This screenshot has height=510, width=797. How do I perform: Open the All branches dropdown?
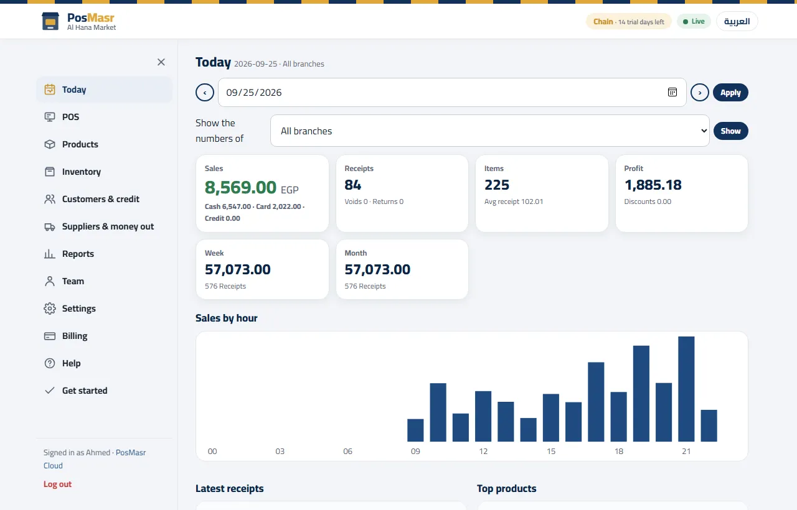[x=490, y=131]
